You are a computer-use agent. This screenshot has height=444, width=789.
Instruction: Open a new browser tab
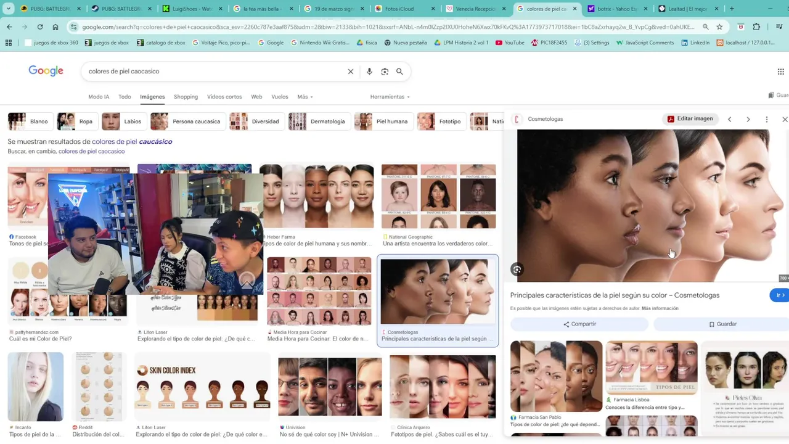click(x=732, y=9)
